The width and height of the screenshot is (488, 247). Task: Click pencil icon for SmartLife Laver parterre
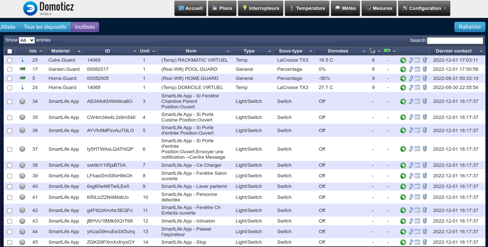pos(411,186)
